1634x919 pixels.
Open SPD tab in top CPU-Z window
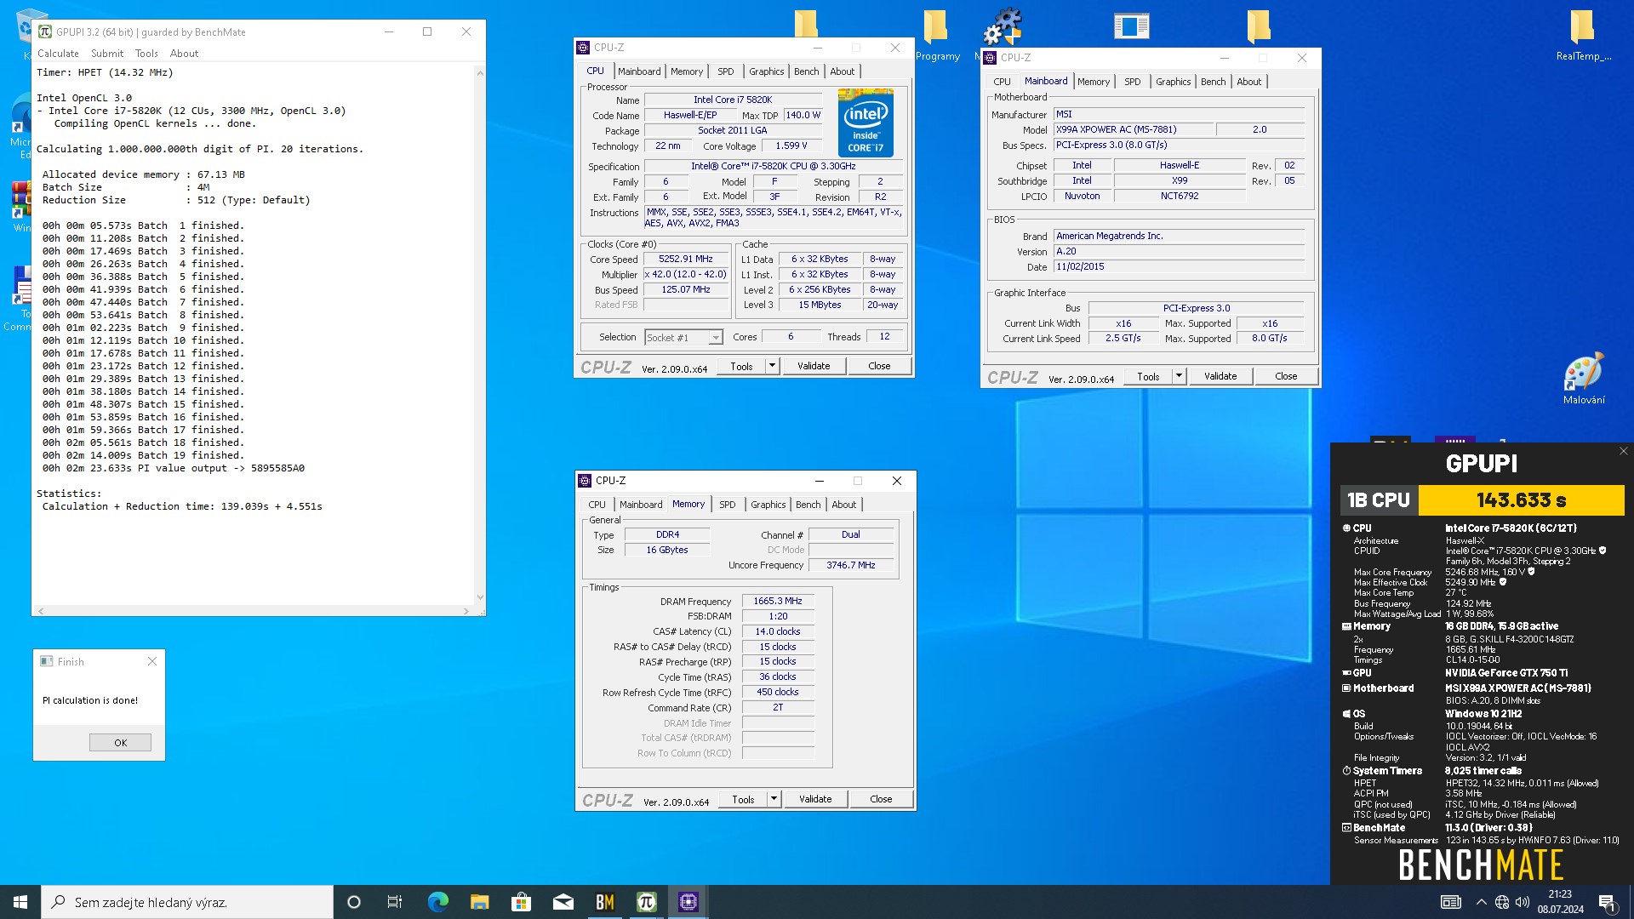pos(725,71)
